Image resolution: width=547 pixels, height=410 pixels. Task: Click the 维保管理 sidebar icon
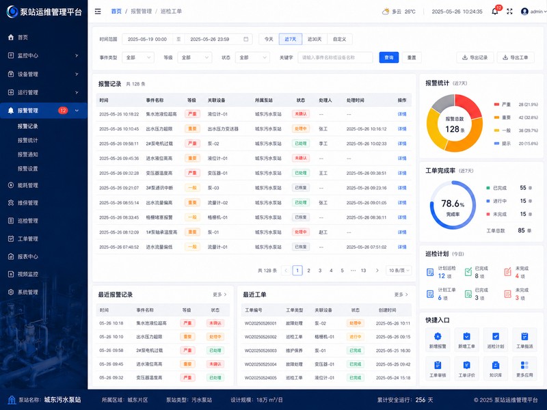point(11,202)
